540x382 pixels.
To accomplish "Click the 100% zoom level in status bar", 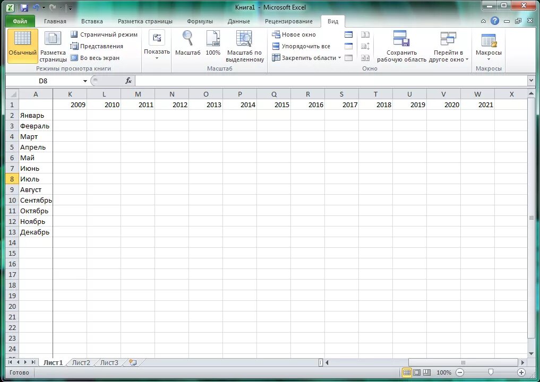I will (443, 372).
